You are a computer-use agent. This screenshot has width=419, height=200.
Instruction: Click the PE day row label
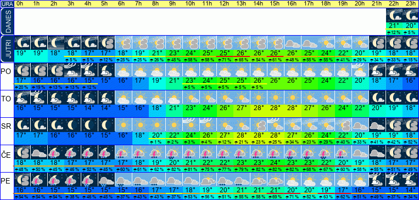6,181
